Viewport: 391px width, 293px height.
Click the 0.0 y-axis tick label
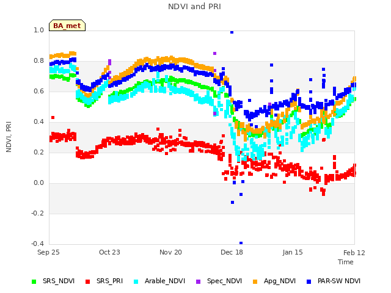[x=38, y=183]
